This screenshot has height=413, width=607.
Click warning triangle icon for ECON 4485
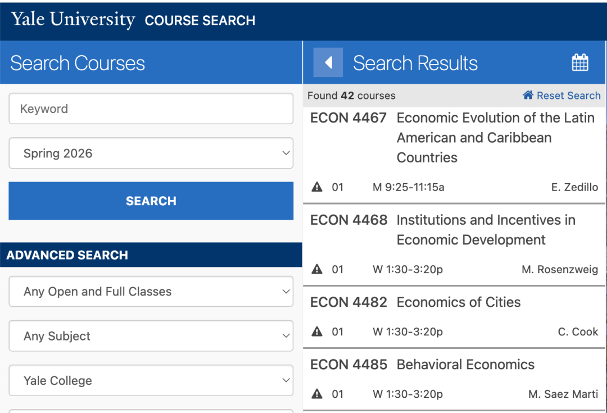coord(317,394)
